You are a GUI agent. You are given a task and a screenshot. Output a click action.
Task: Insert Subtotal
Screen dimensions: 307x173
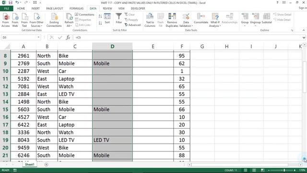click(267, 19)
